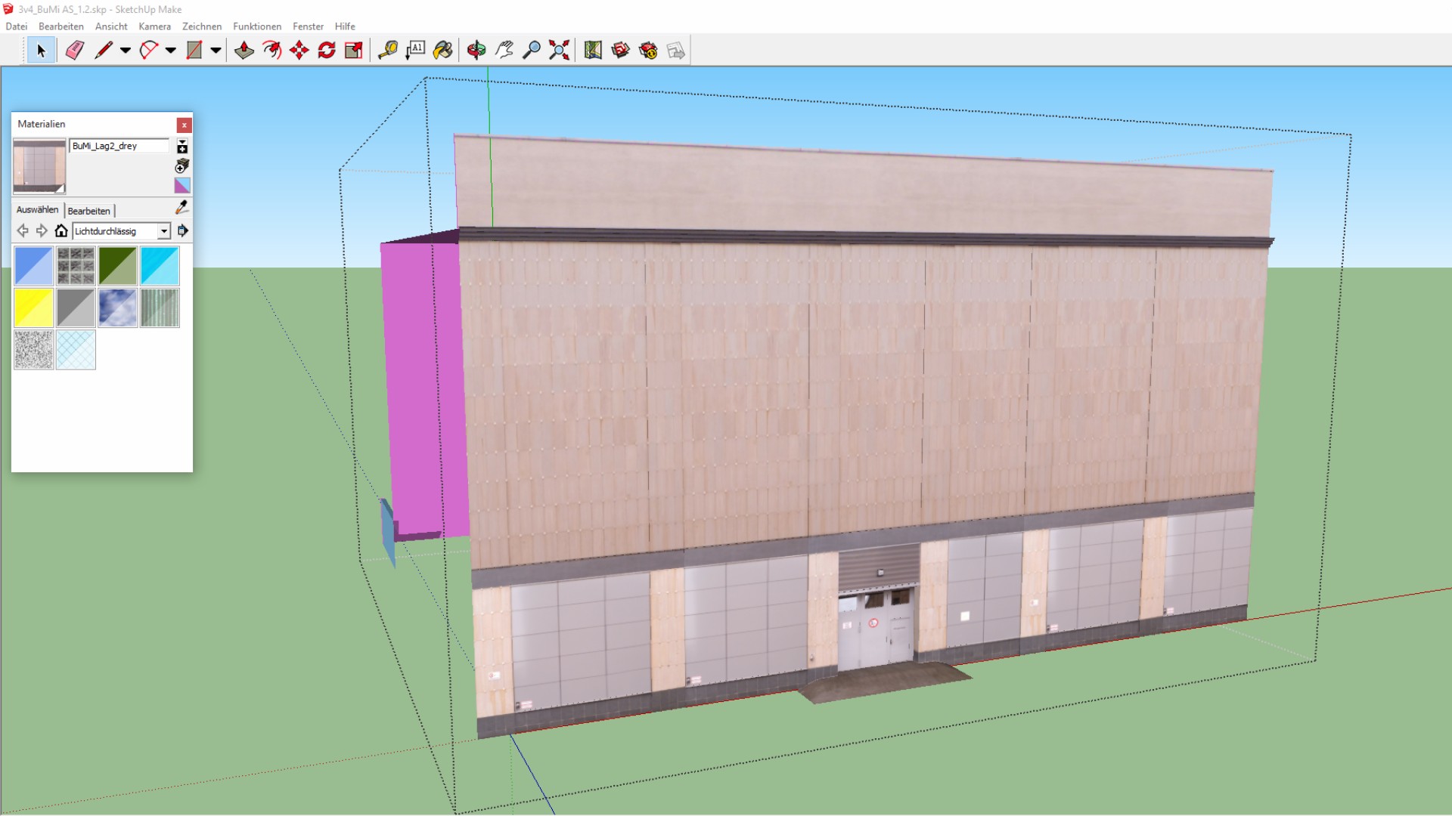Click the BuMi_Lag2_drey material name field
The width and height of the screenshot is (1452, 816).
point(119,146)
